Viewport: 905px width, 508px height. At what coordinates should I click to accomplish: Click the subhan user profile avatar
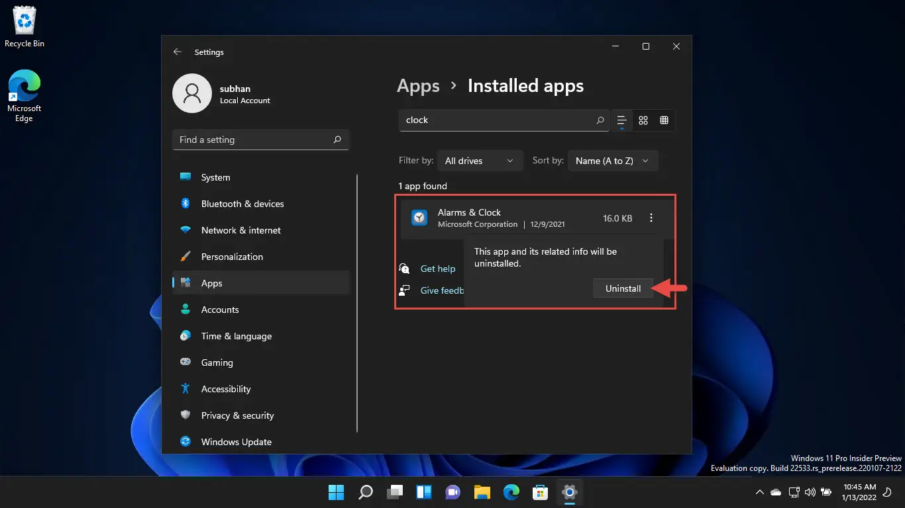coord(192,93)
